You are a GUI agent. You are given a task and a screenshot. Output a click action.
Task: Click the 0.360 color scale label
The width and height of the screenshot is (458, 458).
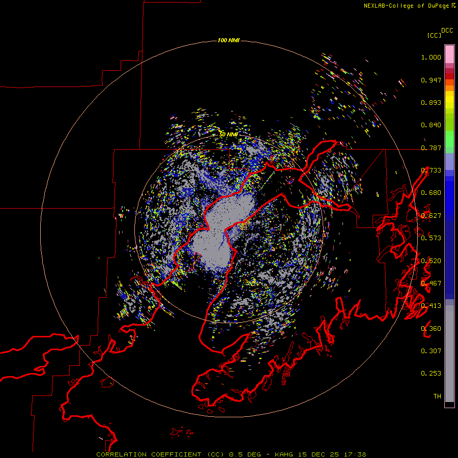pyautogui.click(x=431, y=328)
